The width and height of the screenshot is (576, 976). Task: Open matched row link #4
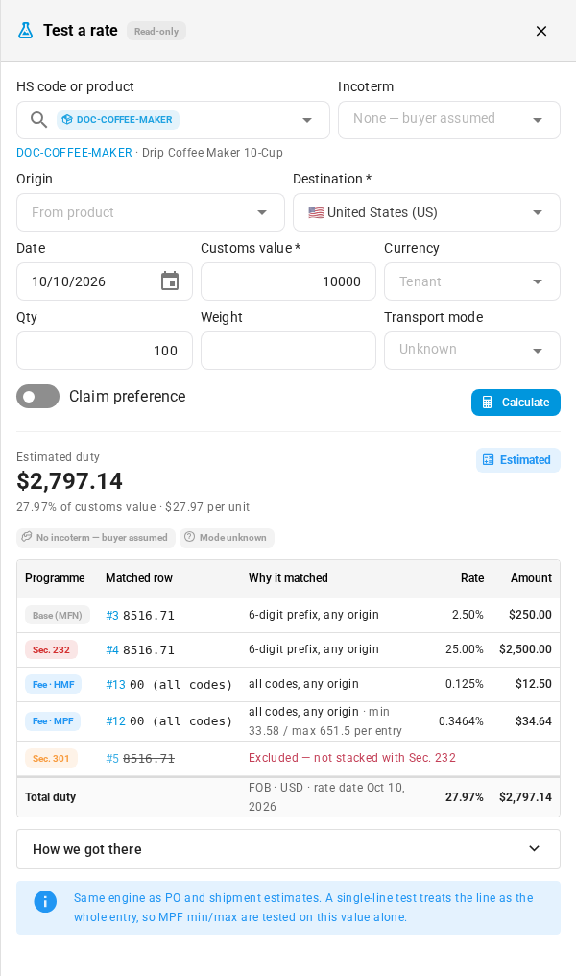pyautogui.click(x=112, y=649)
